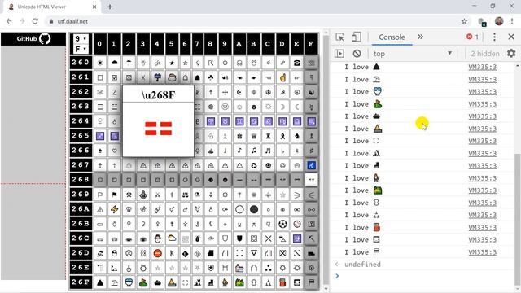Viewport: 521px width, 293px height.
Task: Open the DevTools three-dot customize menu
Action: (x=494, y=37)
